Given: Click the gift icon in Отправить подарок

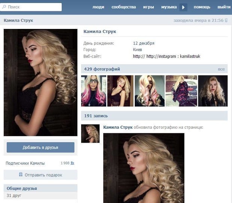Looking at the screenshot, I should (x=21, y=175).
